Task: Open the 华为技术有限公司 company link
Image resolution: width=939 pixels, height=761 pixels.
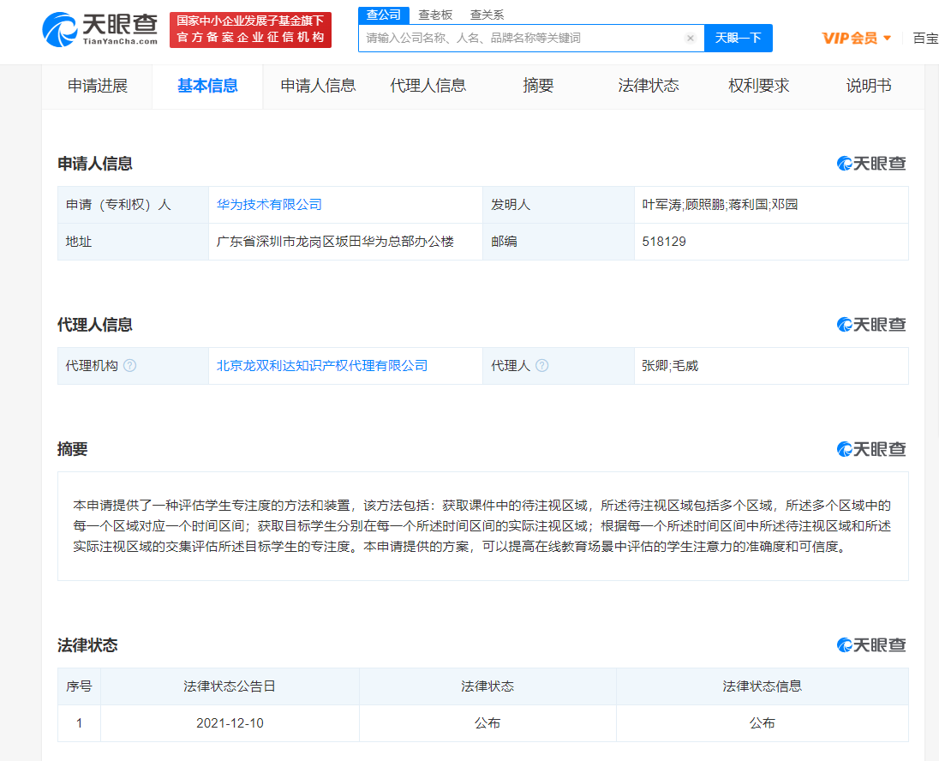Action: tap(269, 205)
